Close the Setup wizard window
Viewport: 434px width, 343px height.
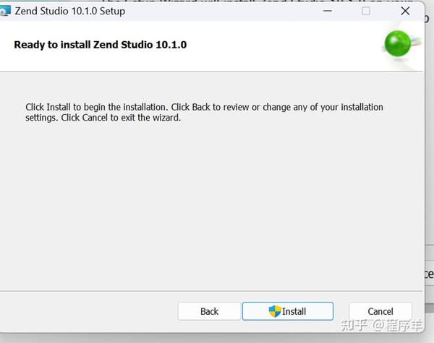405,11
